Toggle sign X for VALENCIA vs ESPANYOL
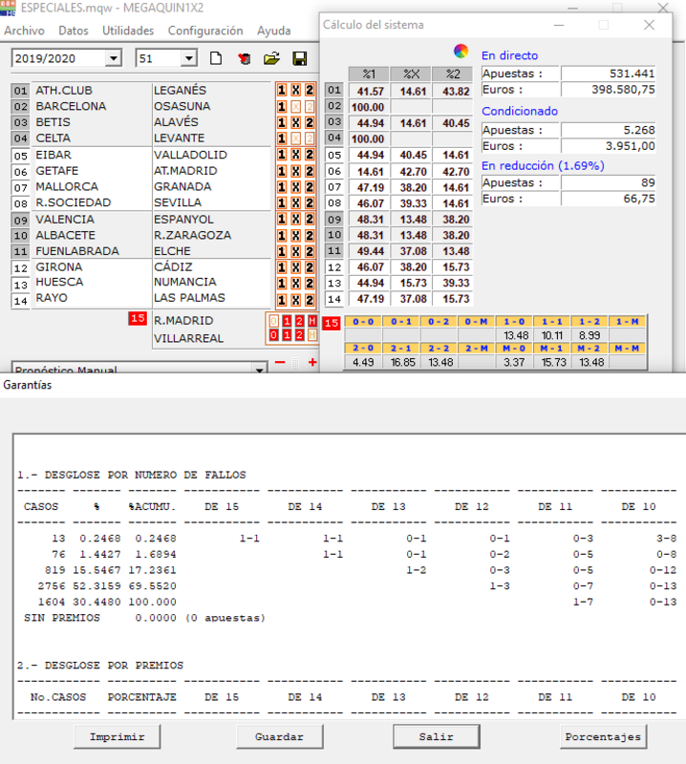Screen dimensions: 686x764 point(295,220)
